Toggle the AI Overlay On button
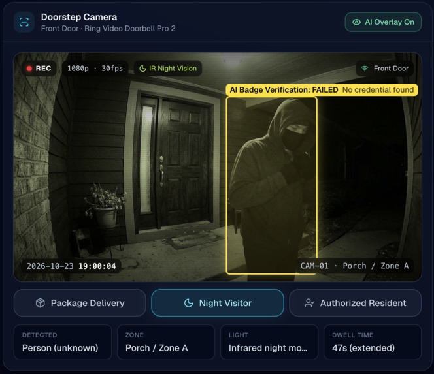This screenshot has width=434, height=374. tap(383, 22)
